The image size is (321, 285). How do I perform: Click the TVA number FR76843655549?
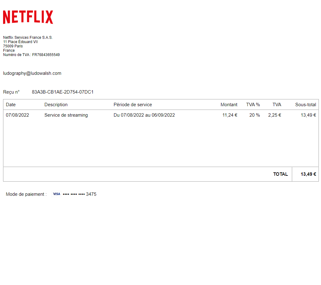(46, 54)
